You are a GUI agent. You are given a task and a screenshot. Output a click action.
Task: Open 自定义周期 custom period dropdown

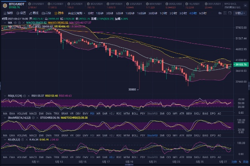pos(77,13)
